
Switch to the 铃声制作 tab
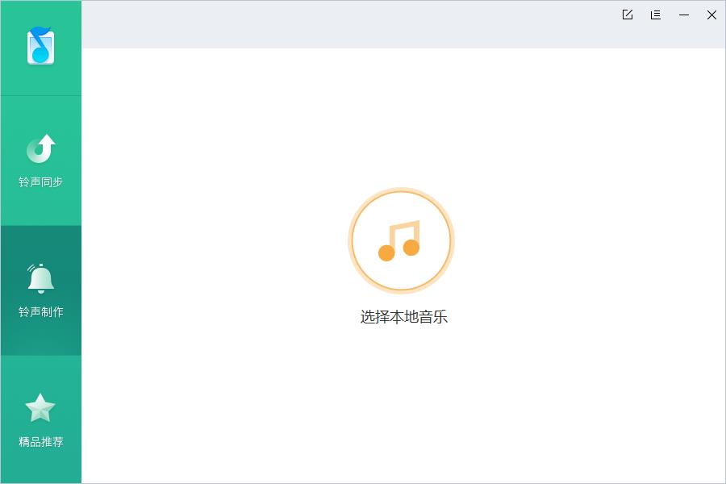pos(41,290)
